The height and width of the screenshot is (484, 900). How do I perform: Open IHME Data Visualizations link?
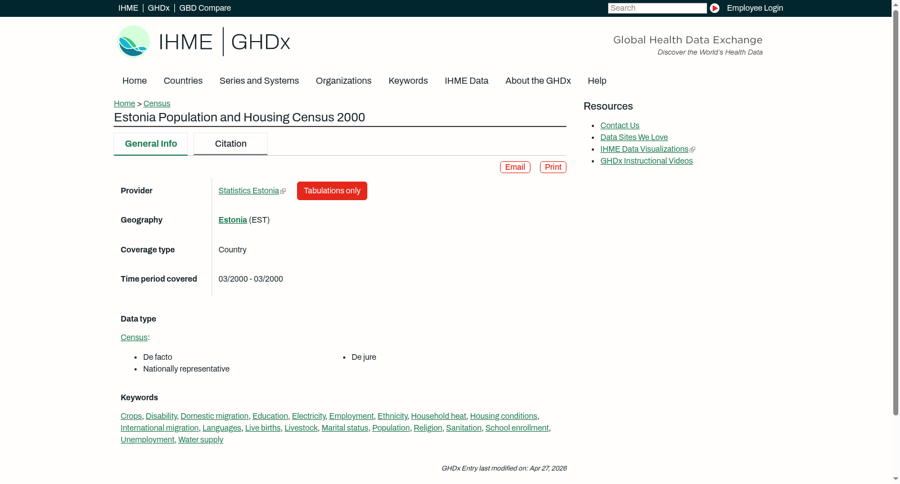click(644, 149)
